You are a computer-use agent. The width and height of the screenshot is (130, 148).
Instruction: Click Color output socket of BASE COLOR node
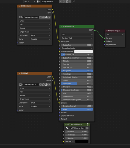point(52,10)
